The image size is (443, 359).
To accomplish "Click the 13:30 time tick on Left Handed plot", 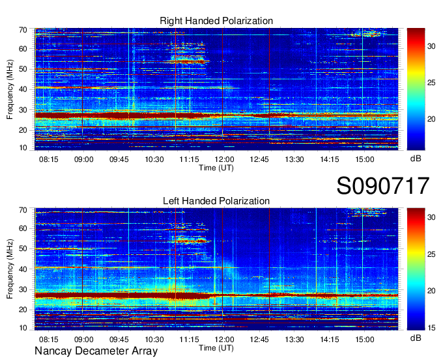I will [x=294, y=339].
